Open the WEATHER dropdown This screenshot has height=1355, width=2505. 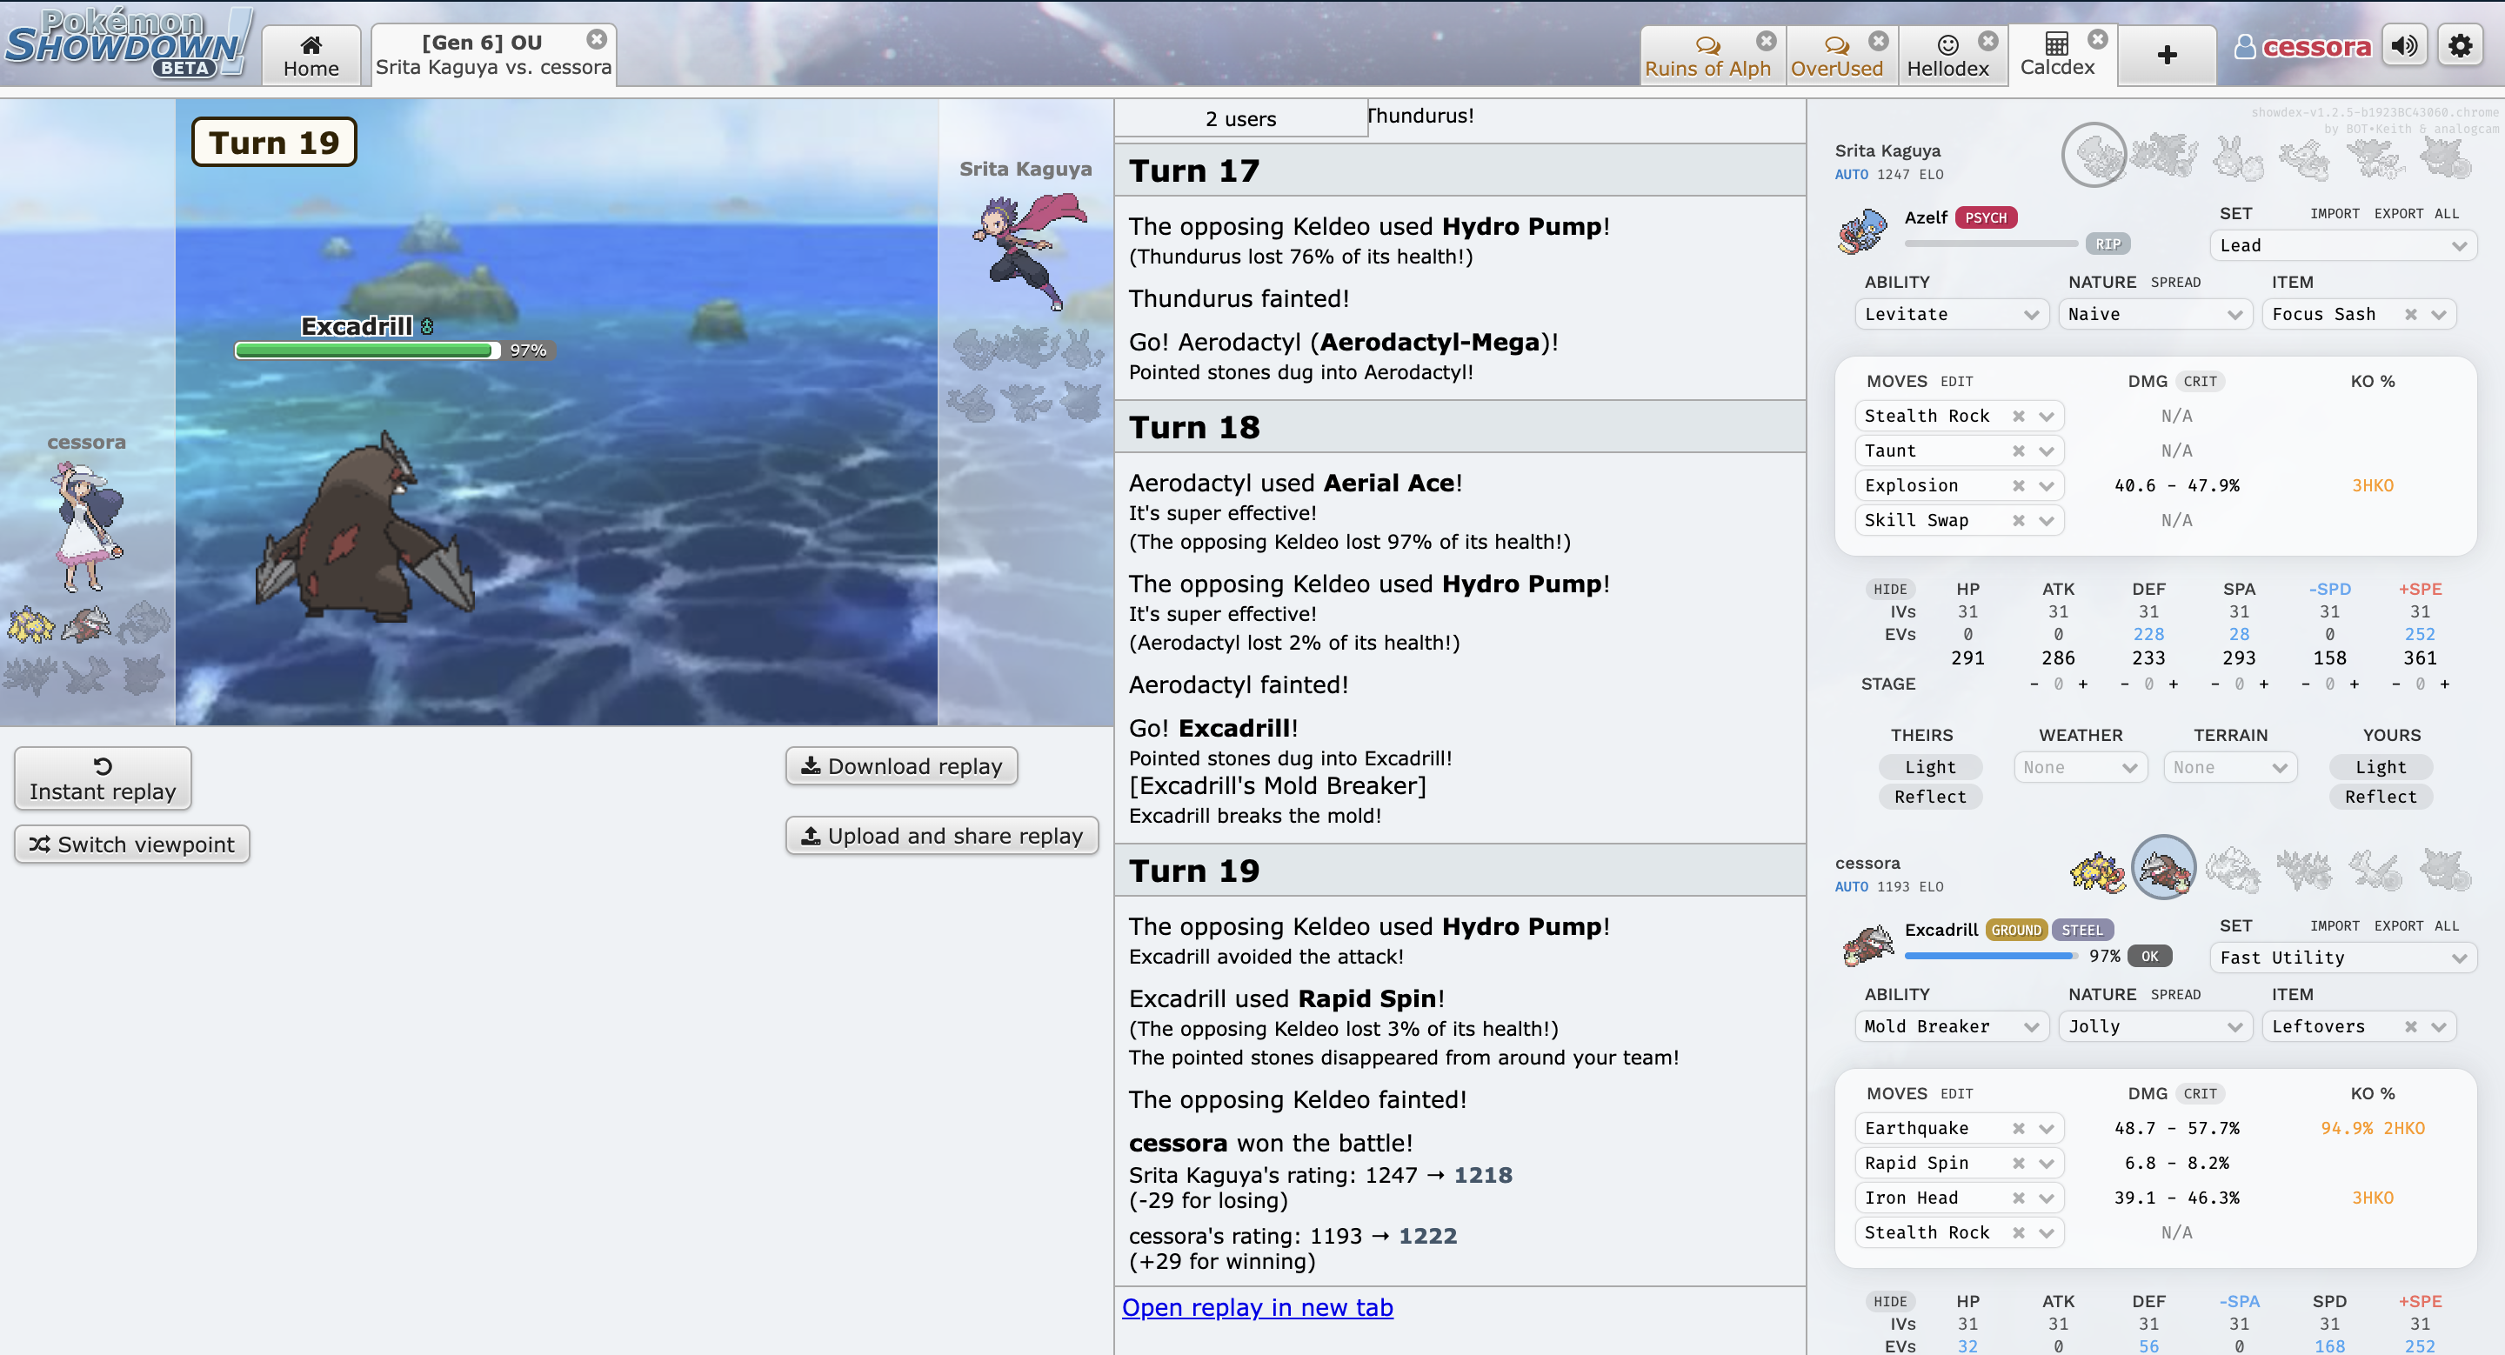tap(2080, 767)
